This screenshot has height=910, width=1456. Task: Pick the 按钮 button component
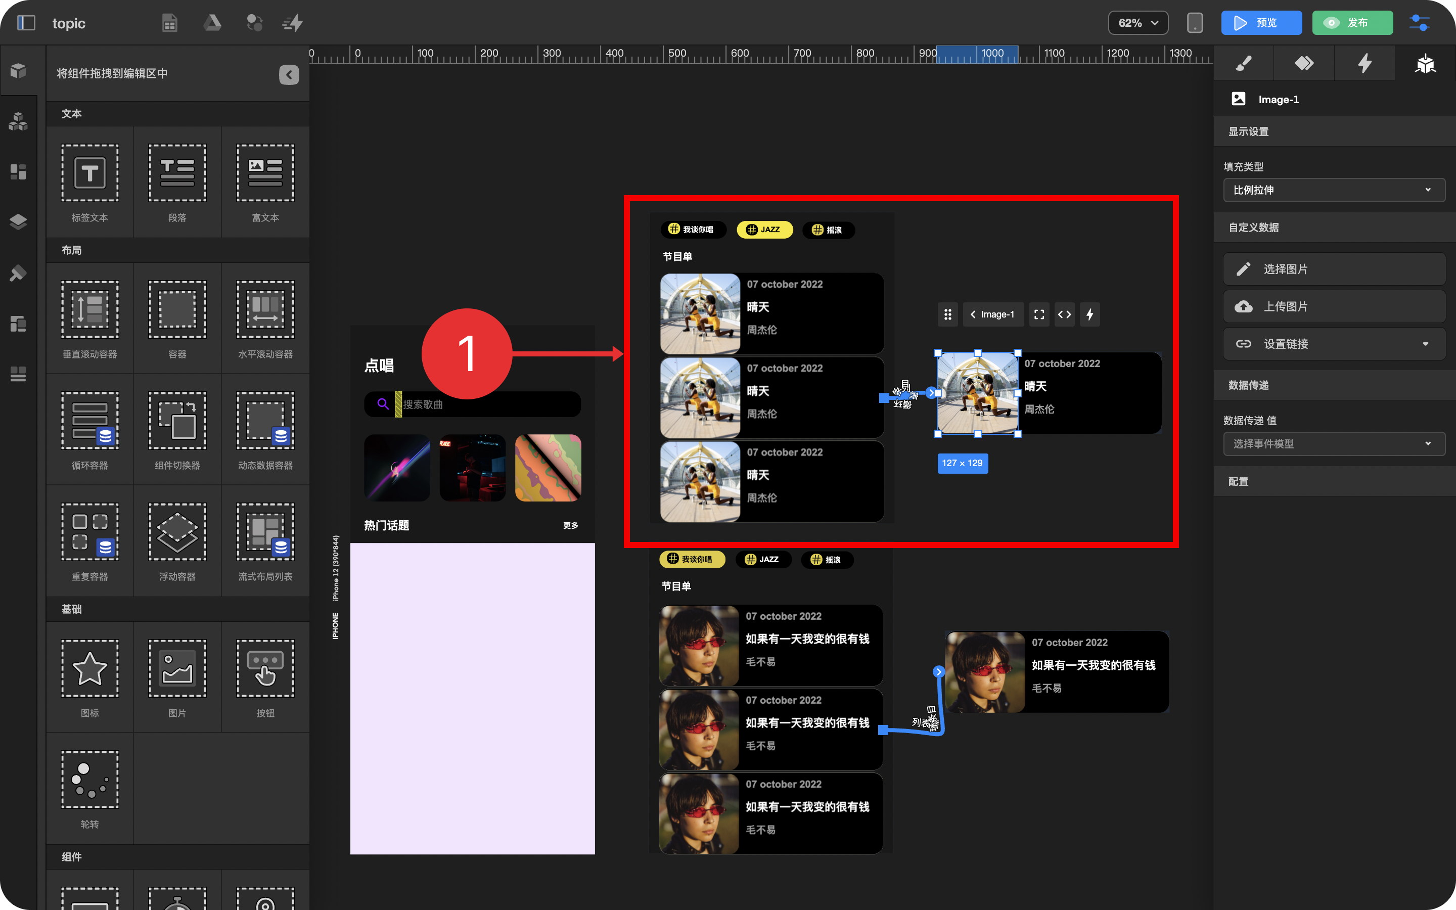click(265, 677)
